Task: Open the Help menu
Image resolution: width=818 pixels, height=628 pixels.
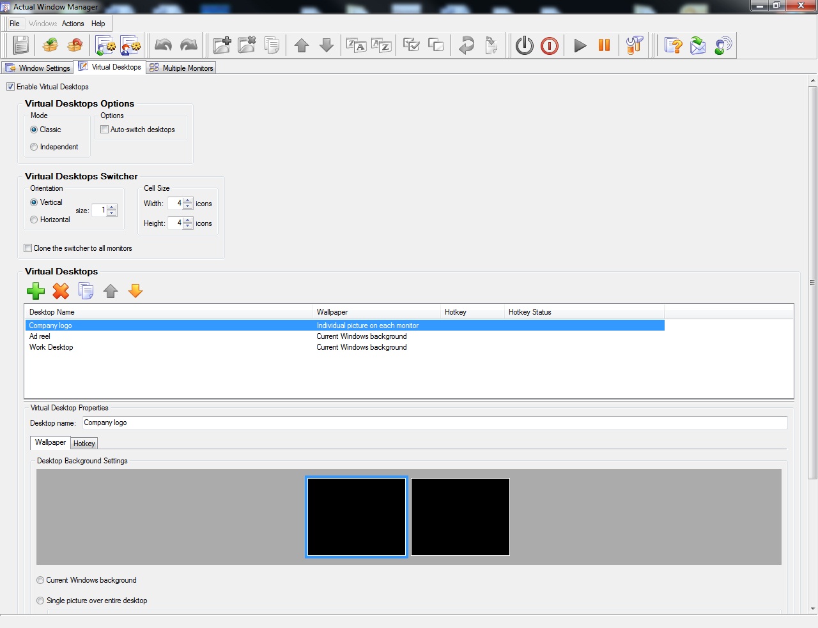Action: [98, 24]
